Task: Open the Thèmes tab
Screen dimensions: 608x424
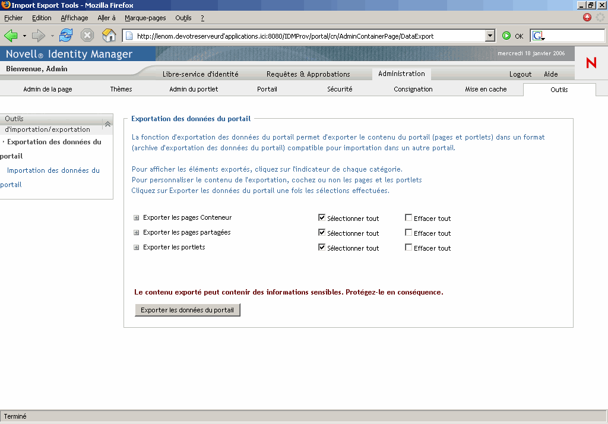Action: (x=121, y=89)
